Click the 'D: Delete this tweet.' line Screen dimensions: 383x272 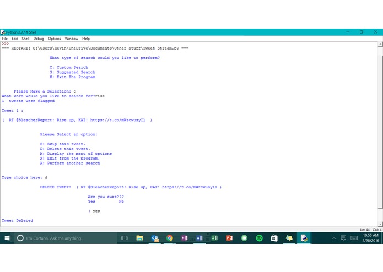click(x=65, y=149)
